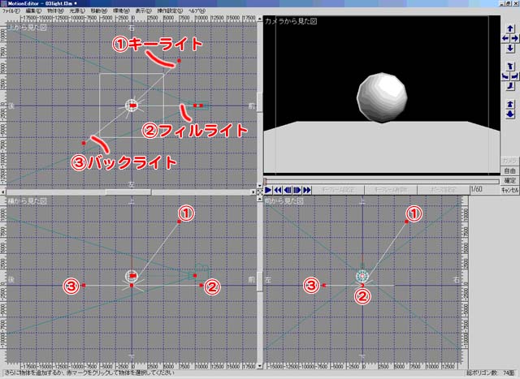Image resolution: width=520 pixels, height=379 pixels.
Task: Jump to the first frame
Action: click(x=277, y=189)
